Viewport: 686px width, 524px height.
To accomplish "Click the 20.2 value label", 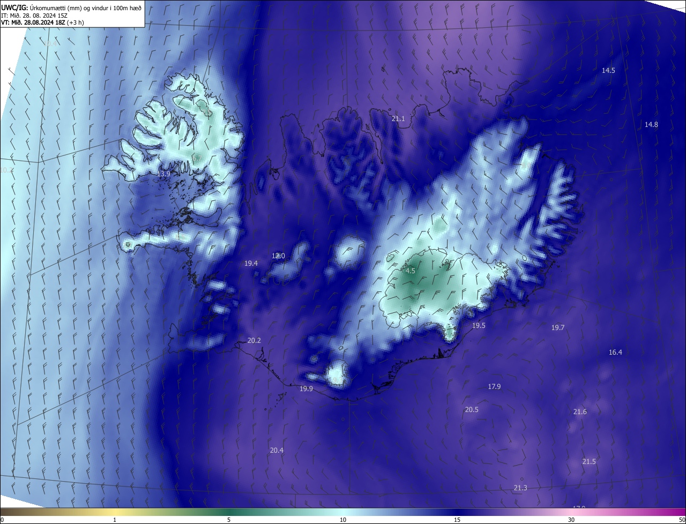I will [254, 341].
